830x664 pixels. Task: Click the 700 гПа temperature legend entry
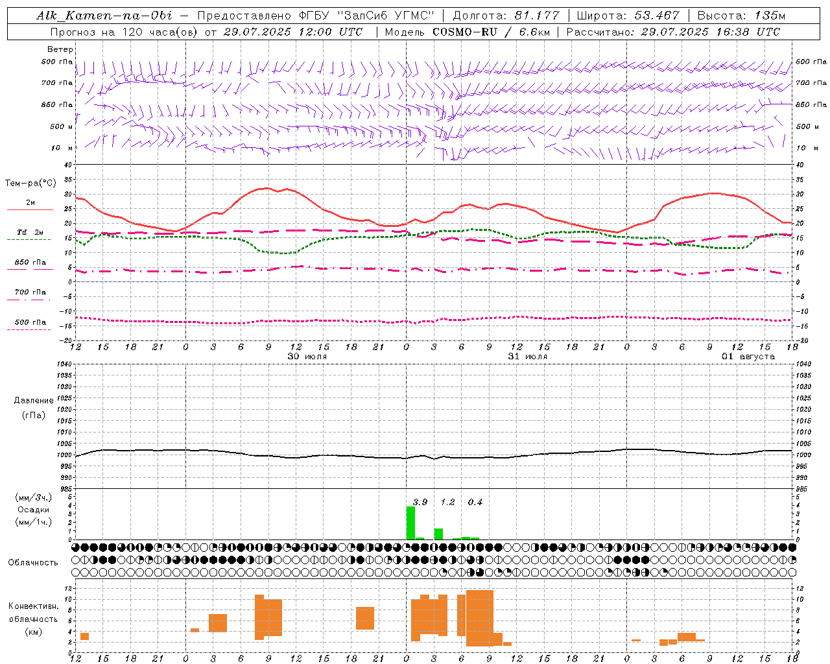point(30,292)
